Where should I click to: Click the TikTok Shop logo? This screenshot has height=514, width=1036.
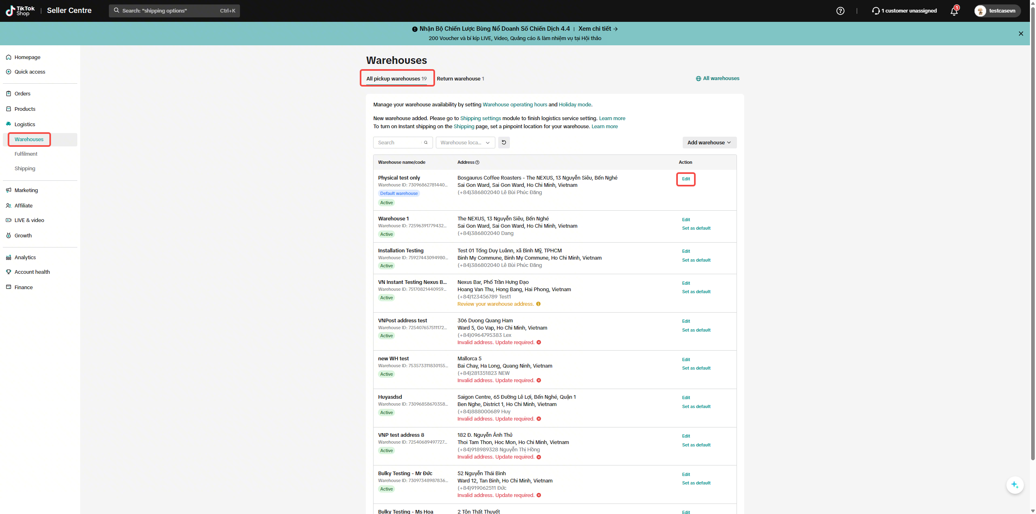(x=20, y=11)
